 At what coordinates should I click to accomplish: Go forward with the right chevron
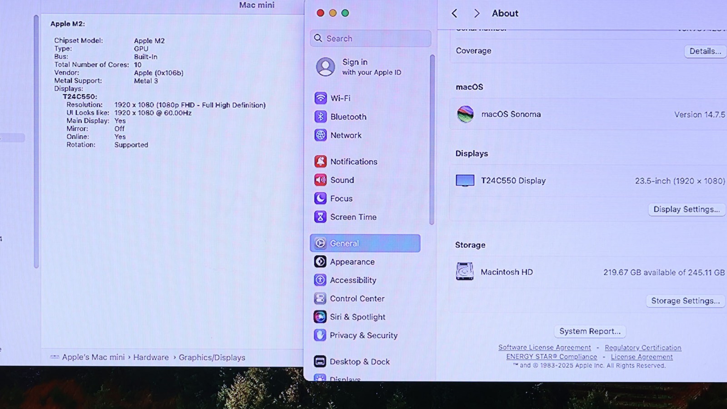tap(477, 13)
